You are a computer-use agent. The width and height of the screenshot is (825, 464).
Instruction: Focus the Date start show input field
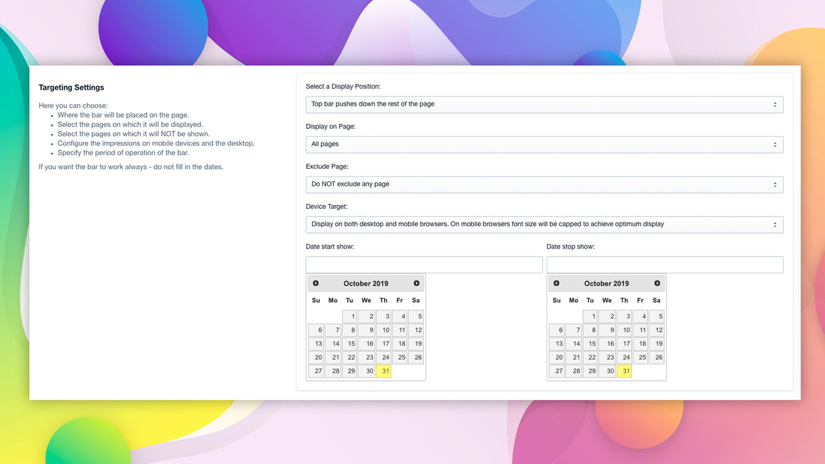tap(424, 265)
